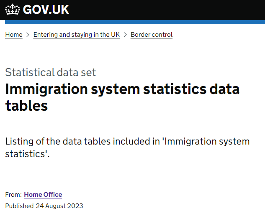Open the Border control breadcrumb
The width and height of the screenshot is (265, 216).
click(152, 35)
